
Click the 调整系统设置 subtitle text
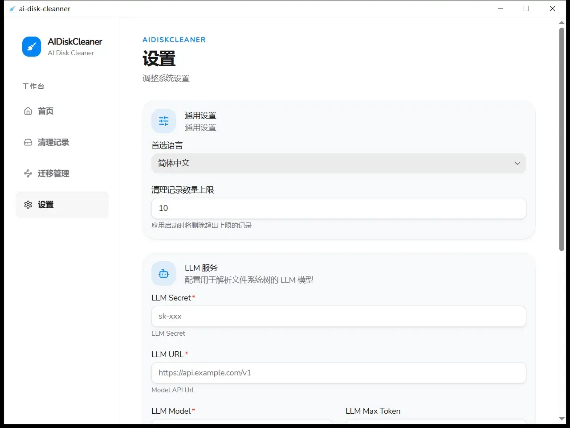(166, 78)
